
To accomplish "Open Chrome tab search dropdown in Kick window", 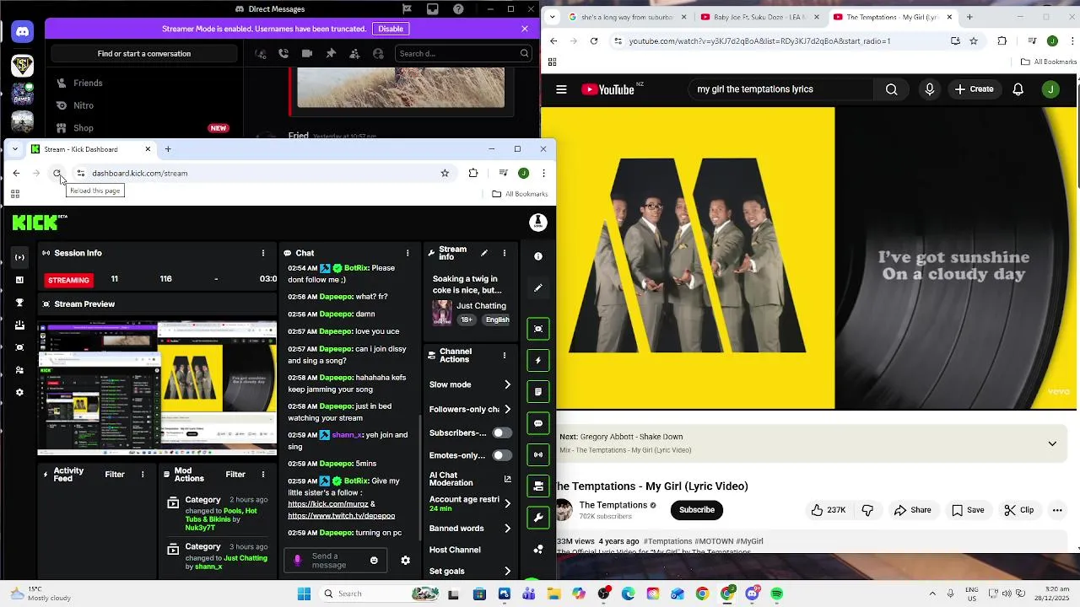I will point(14,149).
